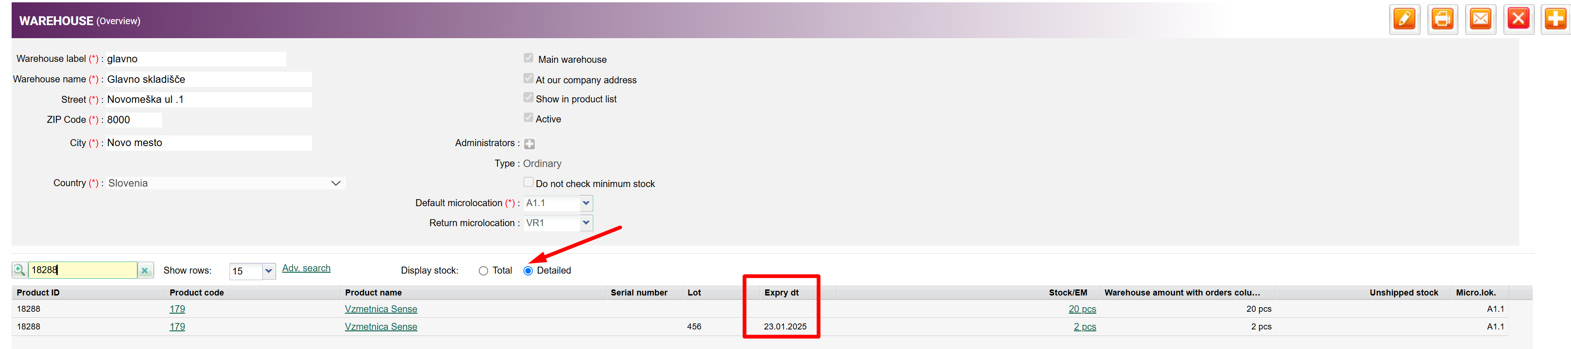Select the Total display stock radio

(483, 271)
